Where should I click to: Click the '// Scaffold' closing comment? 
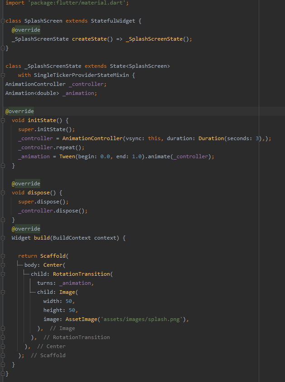[x=48, y=355]
